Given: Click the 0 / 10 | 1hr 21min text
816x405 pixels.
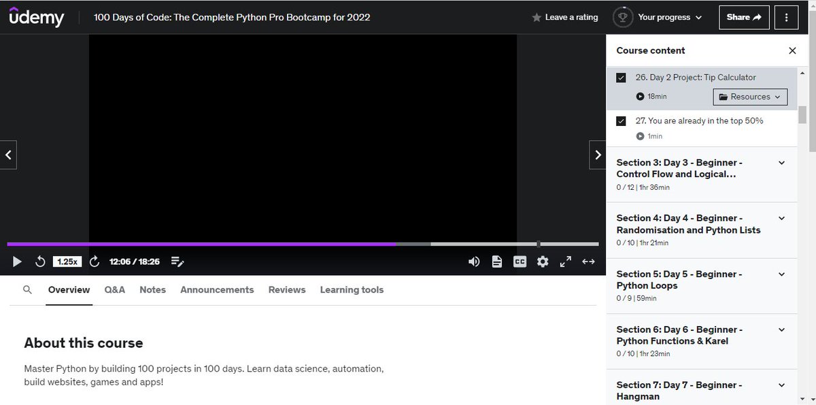Looking at the screenshot, I should point(643,243).
